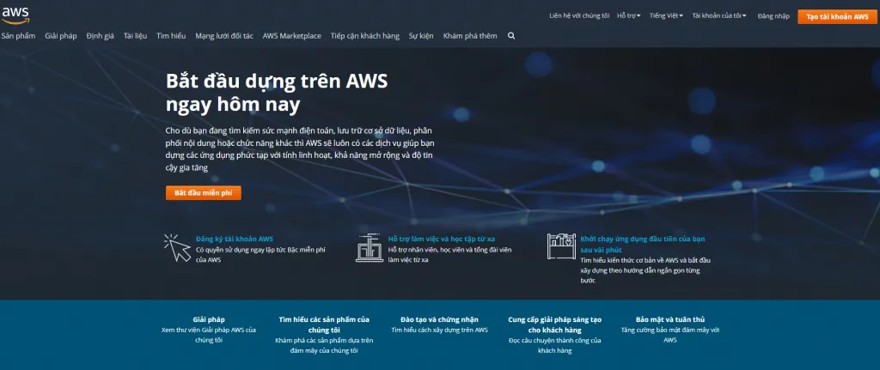Open Bảo mật và tuân thủ in the blue banner

(x=670, y=319)
